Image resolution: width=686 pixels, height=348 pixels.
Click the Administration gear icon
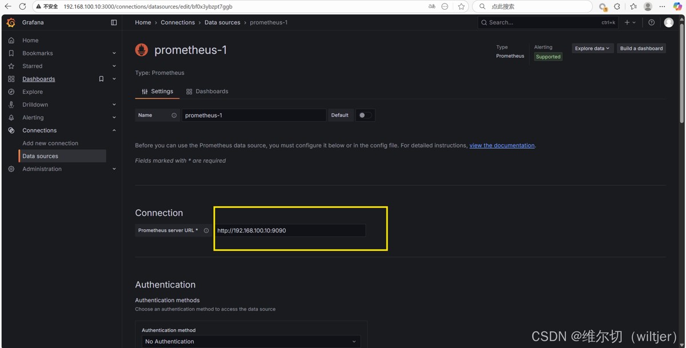11,169
